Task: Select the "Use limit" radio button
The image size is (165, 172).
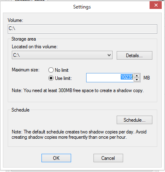Action: click(51, 78)
